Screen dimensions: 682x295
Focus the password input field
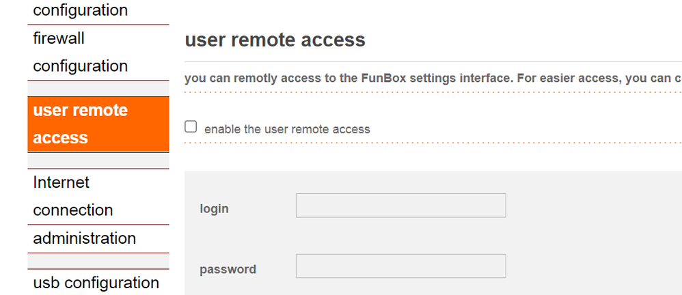click(x=400, y=266)
